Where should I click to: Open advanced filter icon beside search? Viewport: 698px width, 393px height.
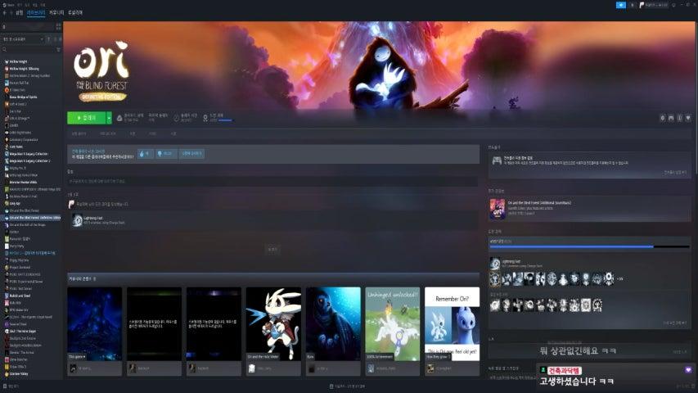(x=59, y=50)
